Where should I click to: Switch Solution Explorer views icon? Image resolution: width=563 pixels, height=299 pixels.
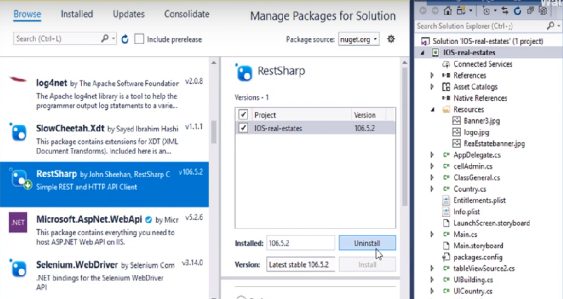[x=461, y=11]
